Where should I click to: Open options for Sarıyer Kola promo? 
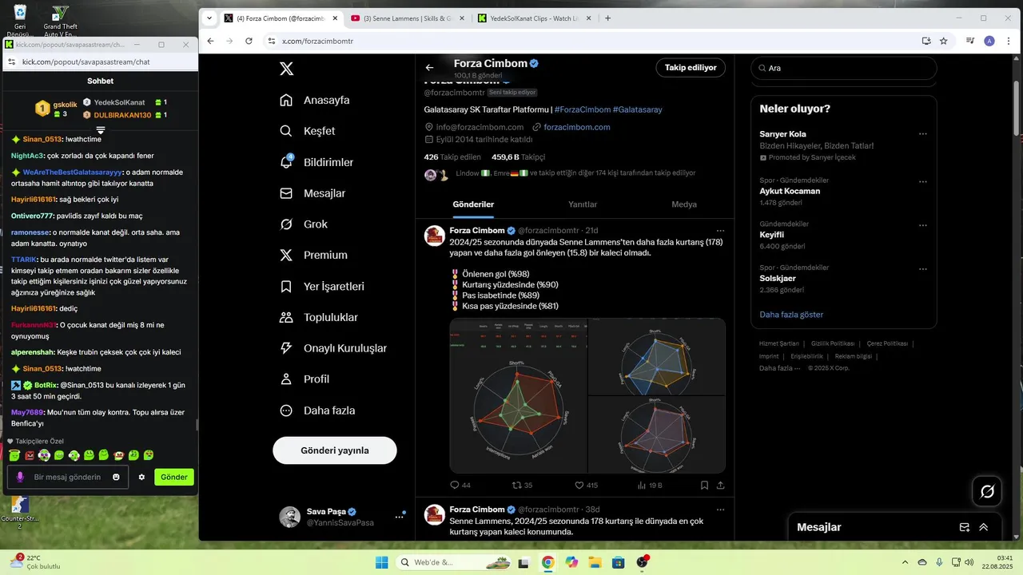coord(923,134)
